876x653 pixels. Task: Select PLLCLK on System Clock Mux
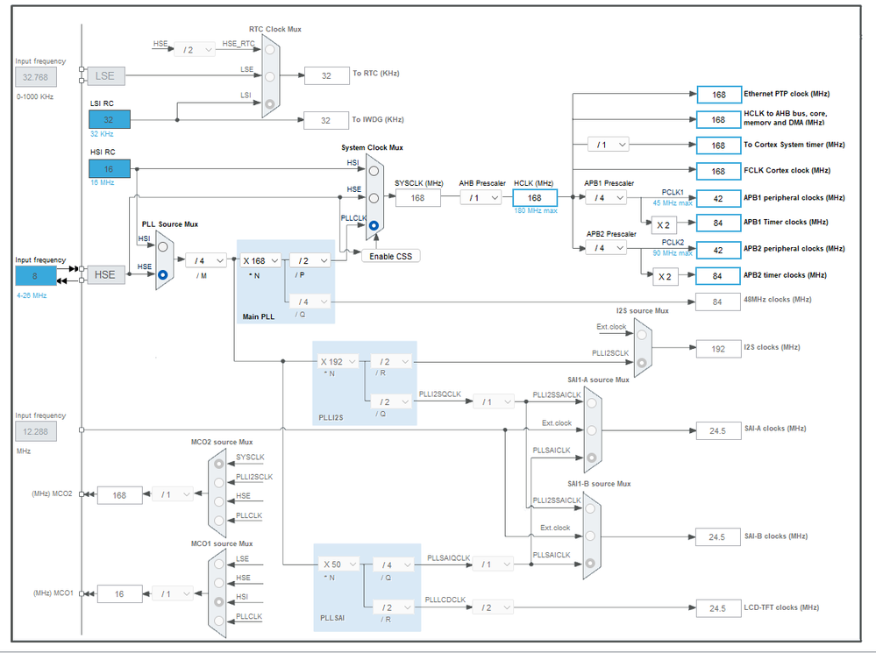[374, 225]
